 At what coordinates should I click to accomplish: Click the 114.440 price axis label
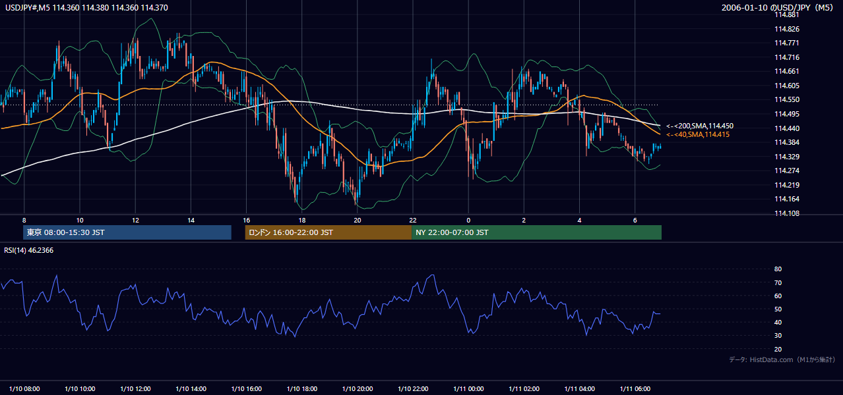[786, 128]
